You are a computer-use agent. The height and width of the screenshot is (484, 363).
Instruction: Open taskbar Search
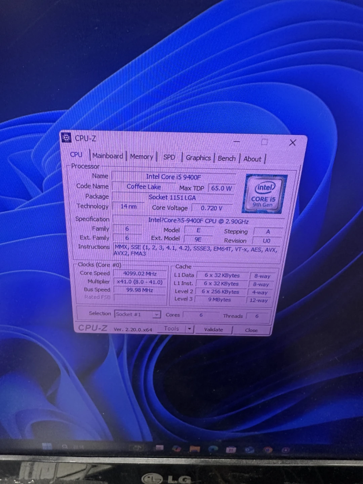click(x=65, y=446)
